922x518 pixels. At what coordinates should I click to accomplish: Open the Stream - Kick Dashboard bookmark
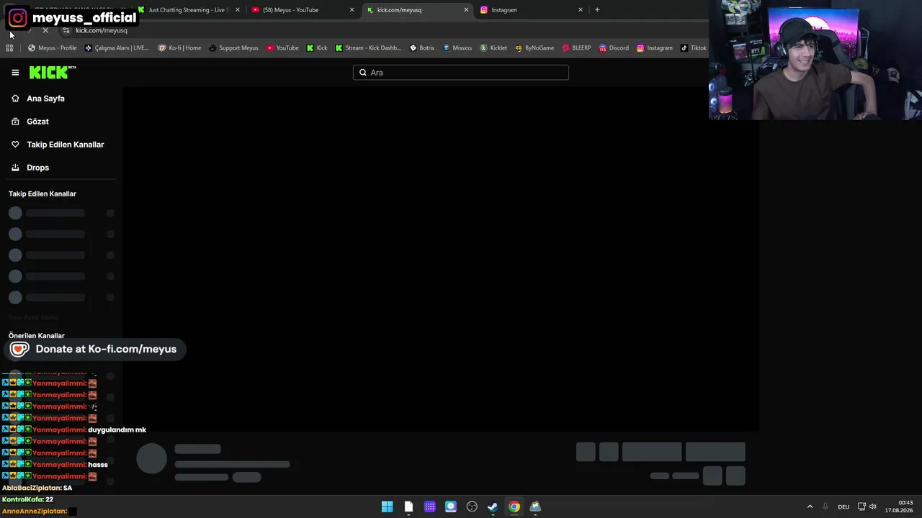[368, 48]
